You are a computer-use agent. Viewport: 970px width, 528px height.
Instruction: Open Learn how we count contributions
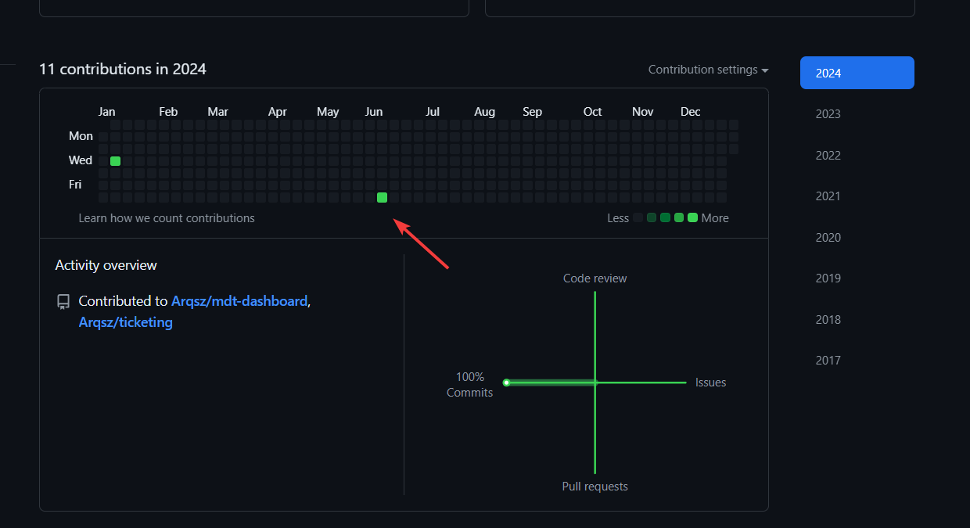coord(167,218)
